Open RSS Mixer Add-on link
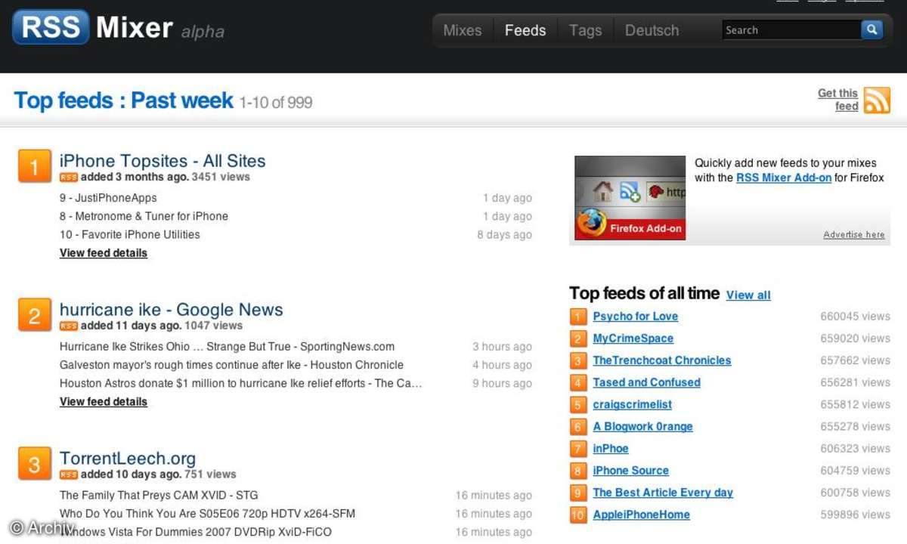This screenshot has height=544, width=907. tap(784, 178)
